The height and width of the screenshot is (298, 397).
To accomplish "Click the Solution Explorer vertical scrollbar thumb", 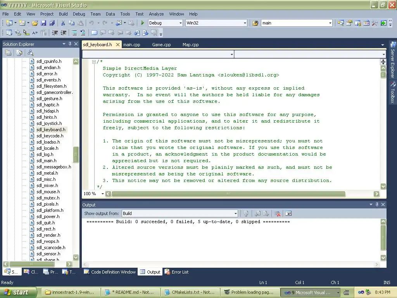I will 76,154.
